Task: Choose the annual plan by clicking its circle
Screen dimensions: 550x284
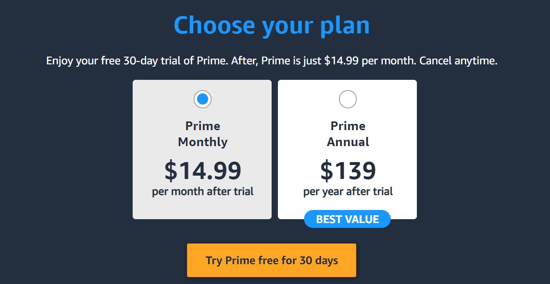Action: (x=347, y=99)
